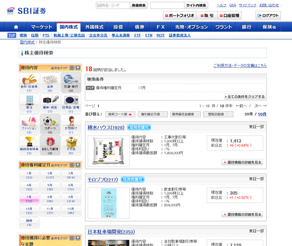This screenshot has height=246, width=292.
Task: Open the 銀行 tab
Action: pyautogui.click(x=247, y=27)
